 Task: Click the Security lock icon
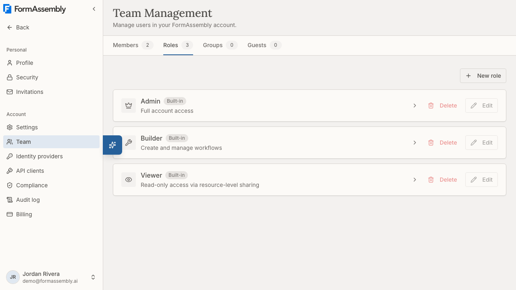point(10,77)
